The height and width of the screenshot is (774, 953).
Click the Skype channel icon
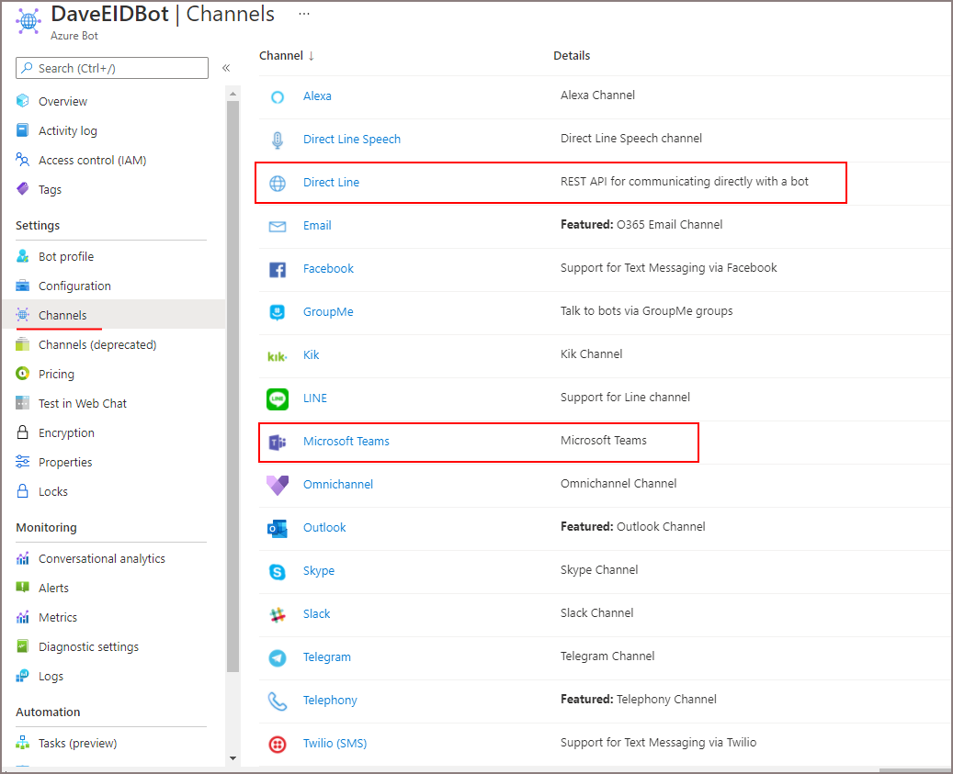point(278,570)
